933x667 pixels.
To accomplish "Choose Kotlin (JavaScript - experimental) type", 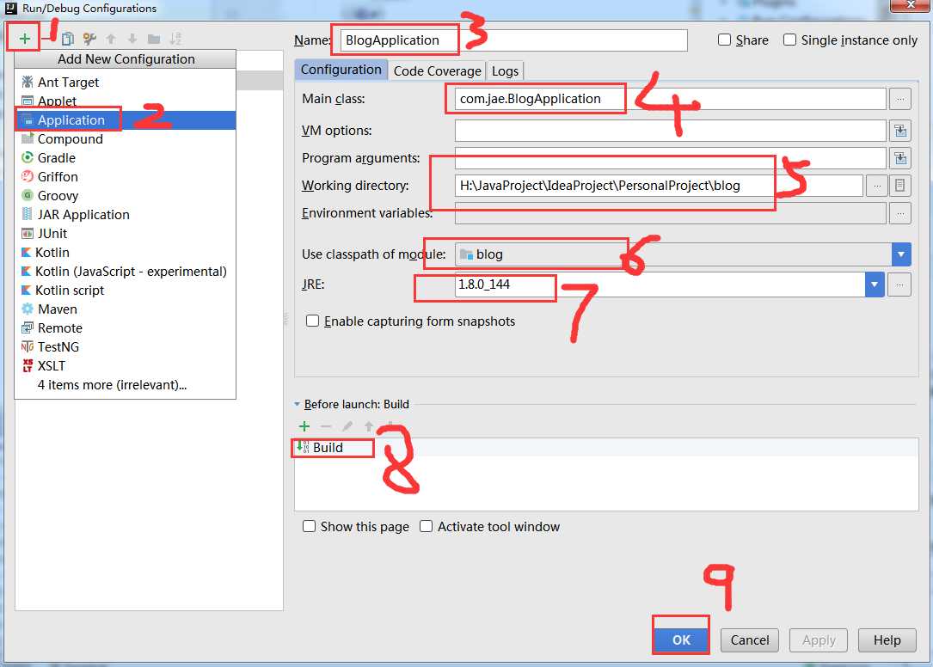I will [125, 272].
